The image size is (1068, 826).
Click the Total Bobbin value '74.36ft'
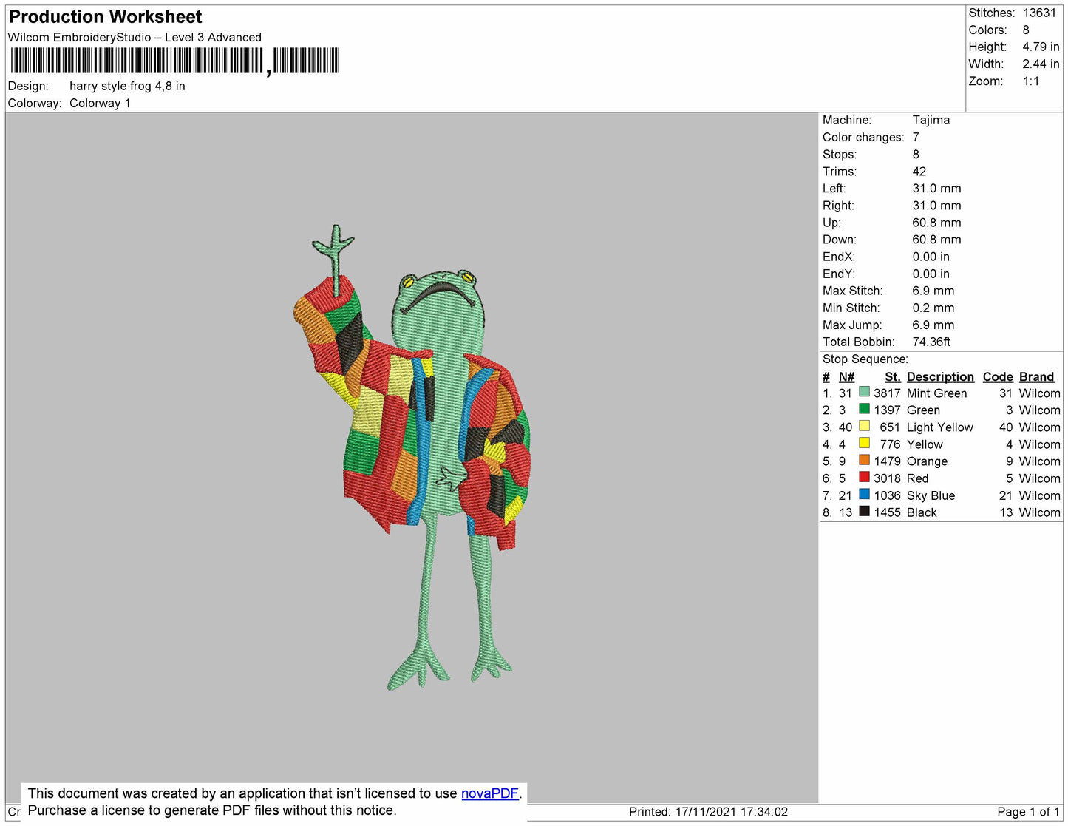click(x=931, y=342)
